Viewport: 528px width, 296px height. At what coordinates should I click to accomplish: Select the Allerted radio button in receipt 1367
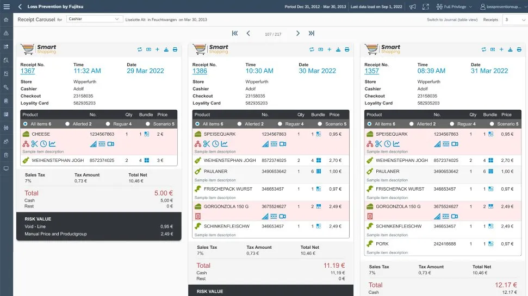[70, 124]
